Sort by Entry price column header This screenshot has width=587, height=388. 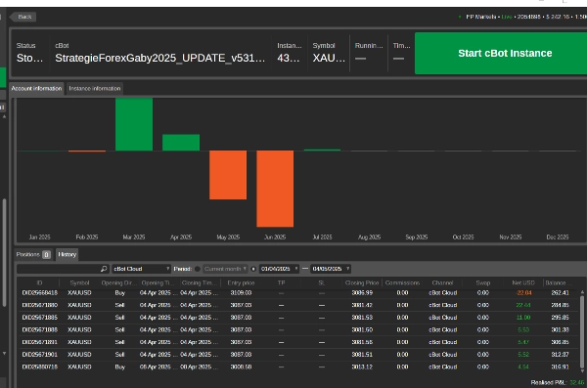241,282
